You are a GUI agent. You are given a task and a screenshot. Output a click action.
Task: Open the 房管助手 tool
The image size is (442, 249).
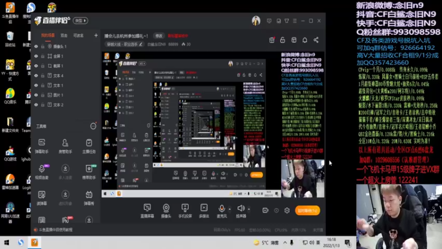(65, 146)
